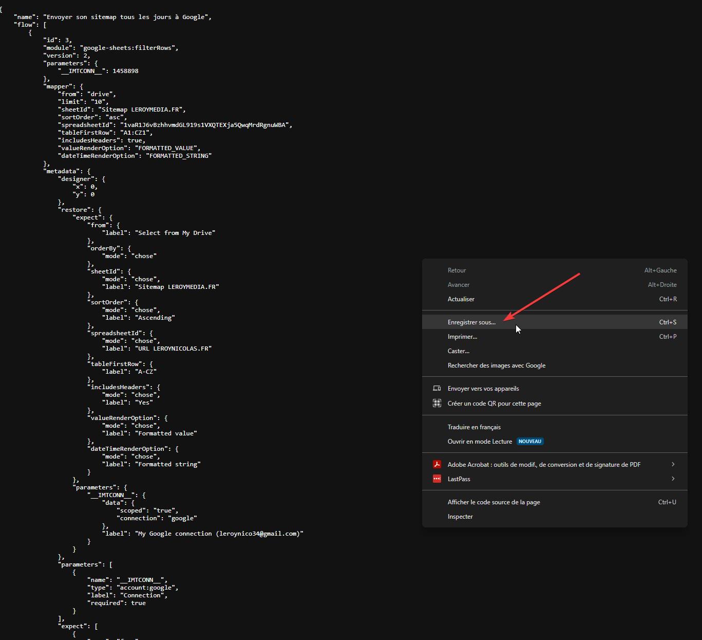This screenshot has height=640, width=702.
Task: Expand the Adobe Acrobat submenu arrow
Action: coord(673,464)
